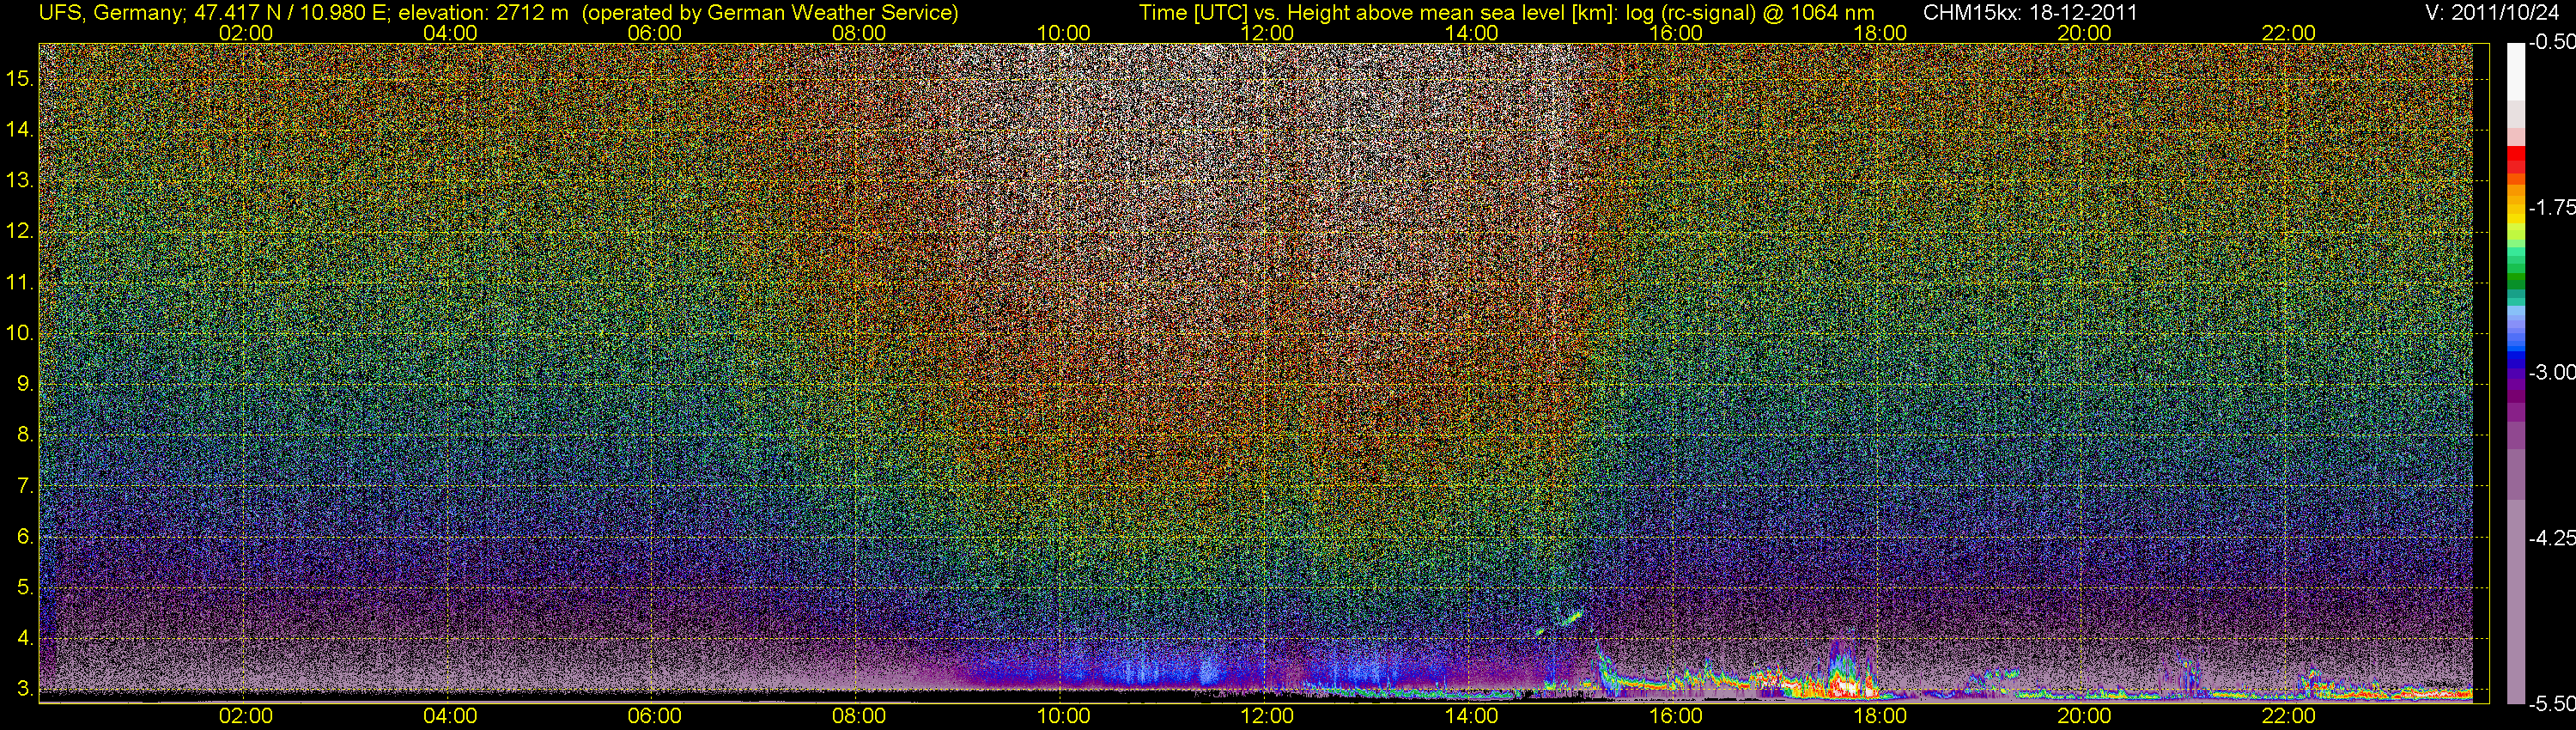
Task: Click the height axis label "3."
Action: pyautogui.click(x=25, y=689)
